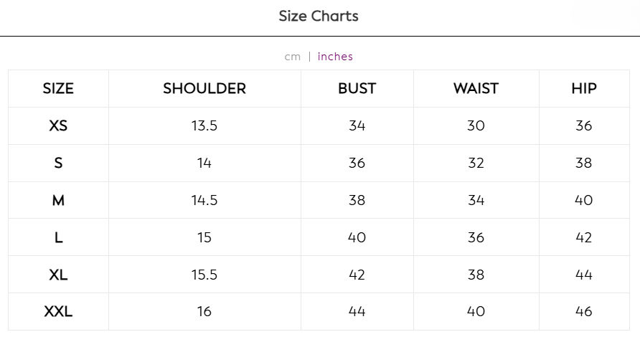Select the HIP column header
The height and width of the screenshot is (347, 640).
click(584, 88)
